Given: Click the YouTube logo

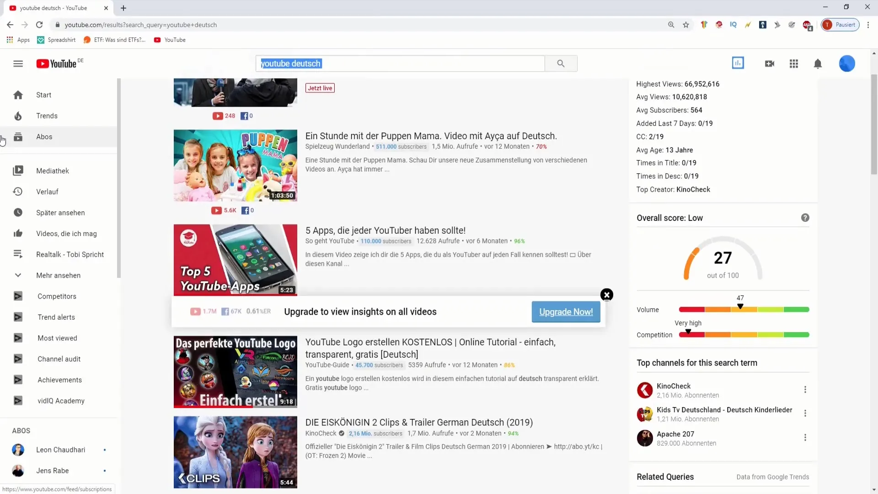Looking at the screenshot, I should coord(56,64).
